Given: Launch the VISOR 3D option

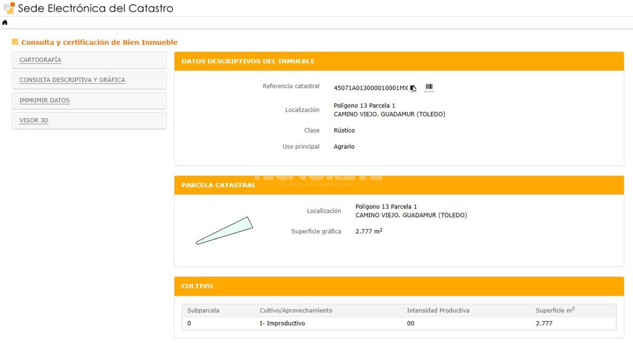Looking at the screenshot, I should coord(34,120).
